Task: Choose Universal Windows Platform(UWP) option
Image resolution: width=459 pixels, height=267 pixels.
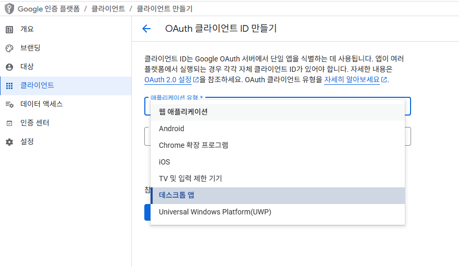Action: pyautogui.click(x=278, y=212)
